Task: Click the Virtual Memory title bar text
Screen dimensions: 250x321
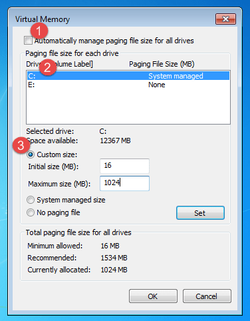Action: pyautogui.click(x=43, y=19)
